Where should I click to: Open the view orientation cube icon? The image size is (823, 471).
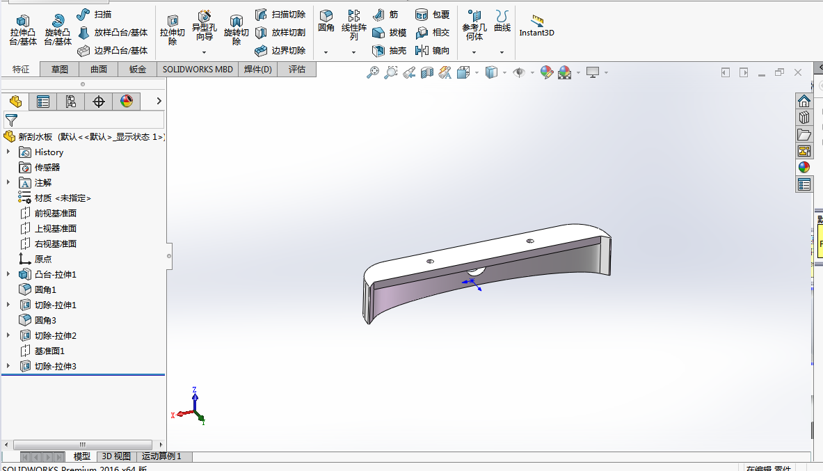tap(463, 72)
